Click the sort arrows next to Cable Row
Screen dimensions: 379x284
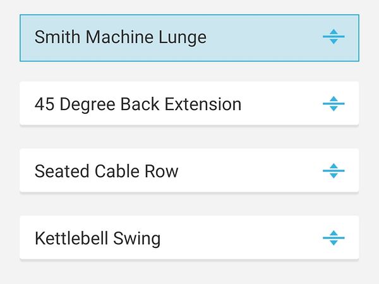[334, 171]
